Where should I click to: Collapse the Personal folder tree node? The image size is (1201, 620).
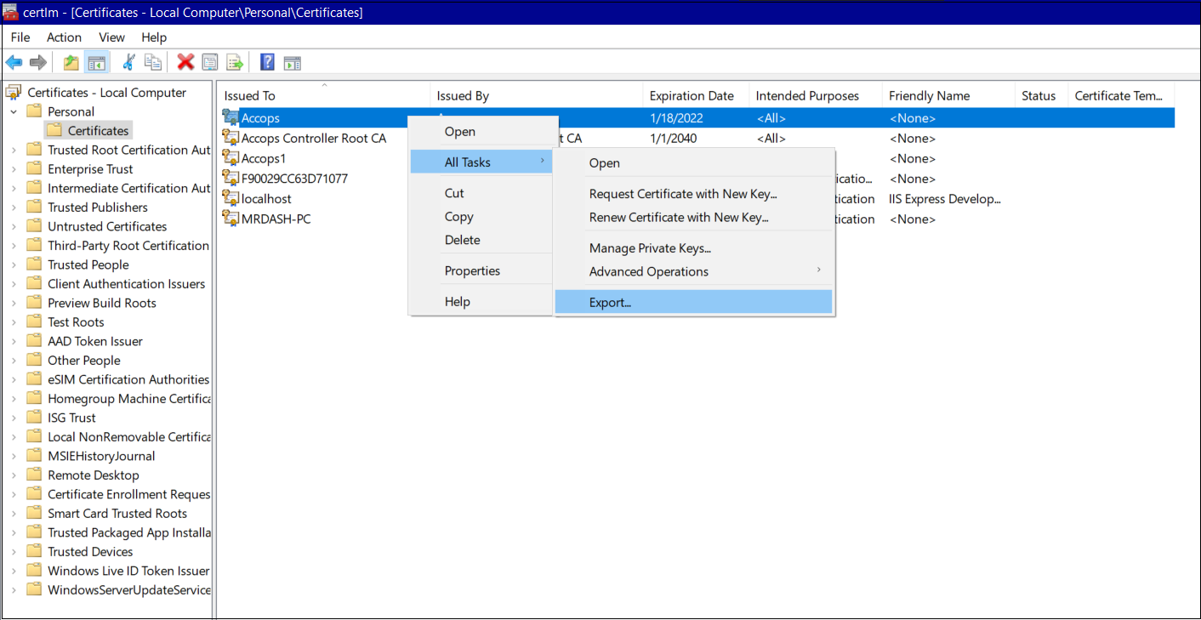[x=14, y=112]
